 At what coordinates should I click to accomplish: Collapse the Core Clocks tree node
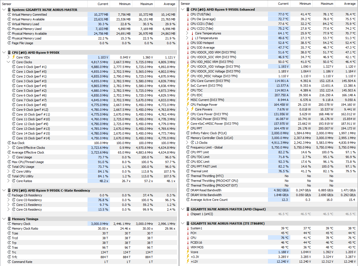coord(8,62)
